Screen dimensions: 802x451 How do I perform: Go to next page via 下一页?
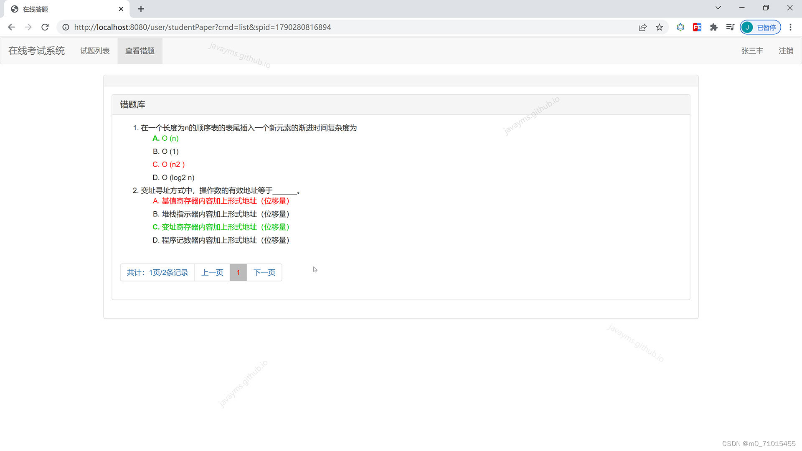(264, 272)
